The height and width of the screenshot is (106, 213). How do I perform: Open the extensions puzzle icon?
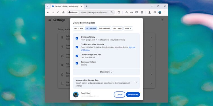(119, 12)
